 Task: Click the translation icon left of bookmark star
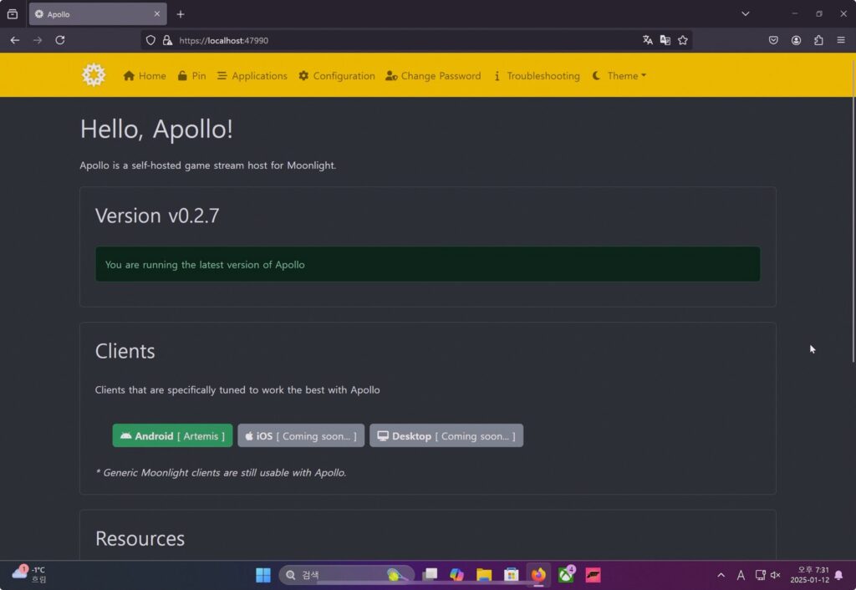[x=665, y=40]
